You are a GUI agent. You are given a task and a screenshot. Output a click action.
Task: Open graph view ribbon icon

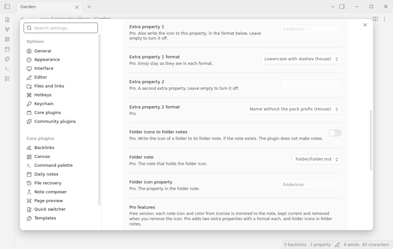[7, 29]
